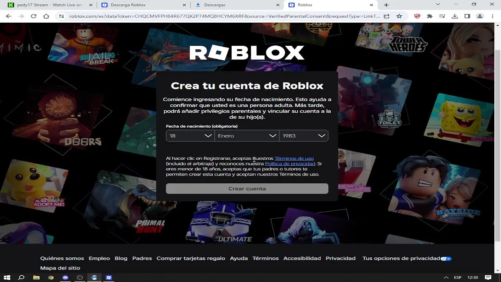Open the media controls icon

click(x=442, y=16)
